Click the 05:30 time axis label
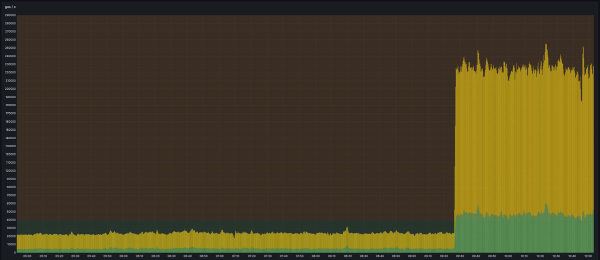The width and height of the screenshot is (600, 260). [75, 256]
